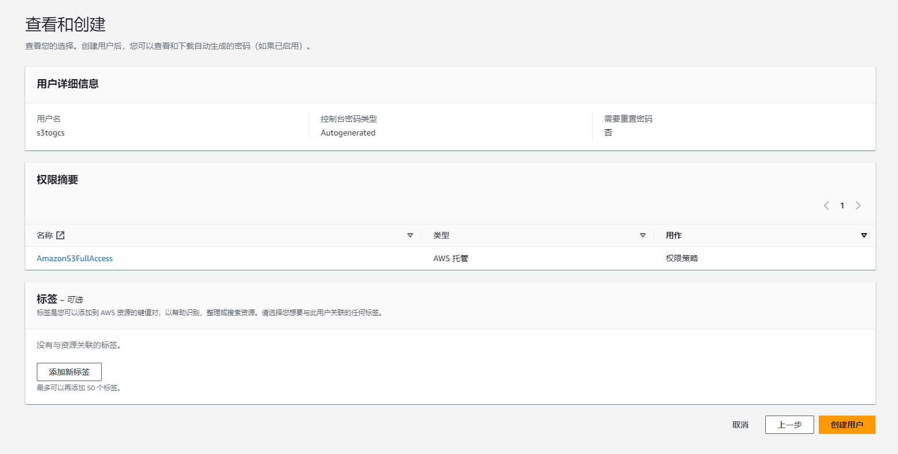898x454 pixels.
Task: Go back with 上一步 button
Action: point(789,425)
